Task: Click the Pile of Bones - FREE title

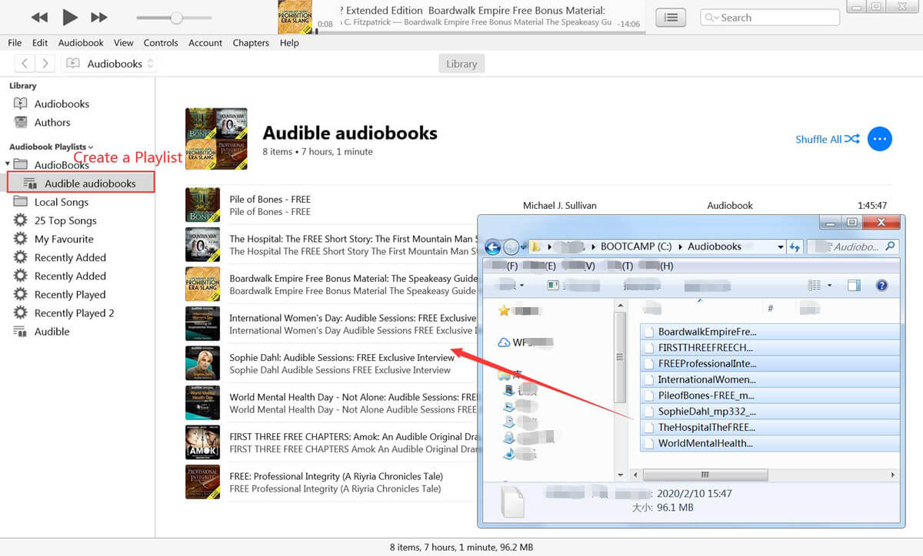Action: click(x=270, y=199)
